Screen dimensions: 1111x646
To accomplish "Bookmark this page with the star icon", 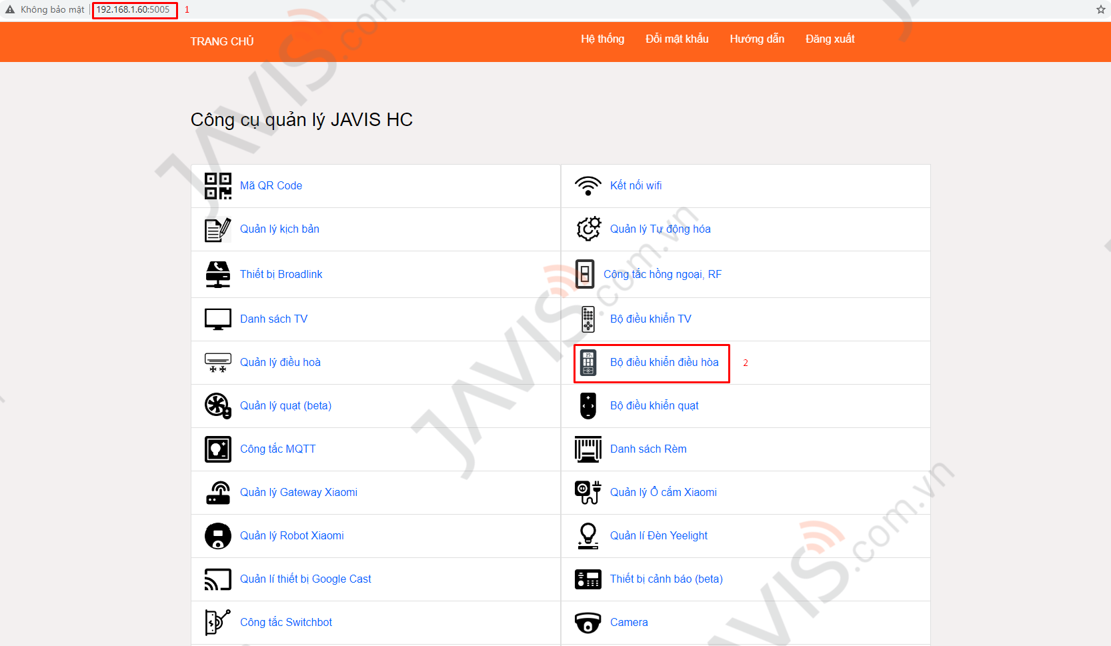I will (x=1100, y=9).
